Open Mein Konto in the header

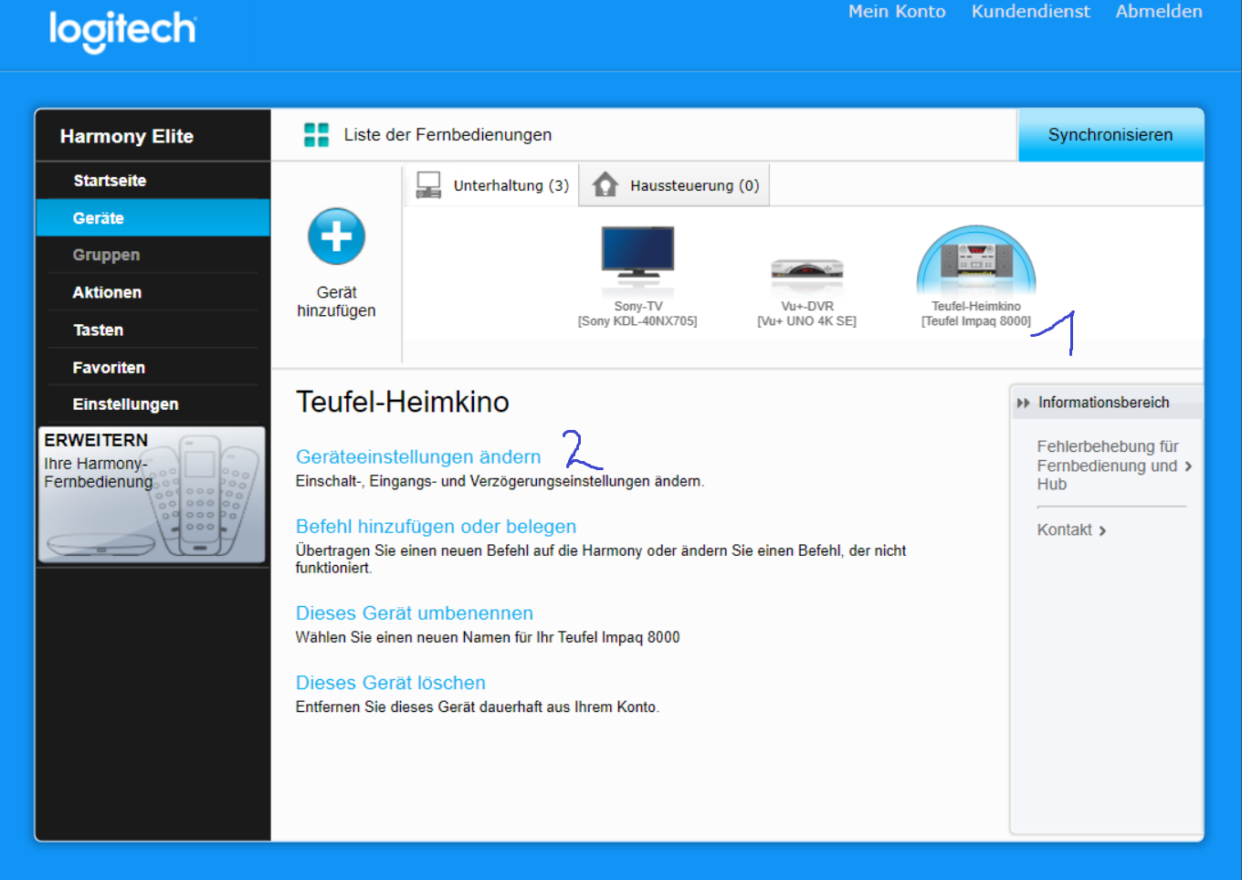pyautogui.click(x=896, y=12)
